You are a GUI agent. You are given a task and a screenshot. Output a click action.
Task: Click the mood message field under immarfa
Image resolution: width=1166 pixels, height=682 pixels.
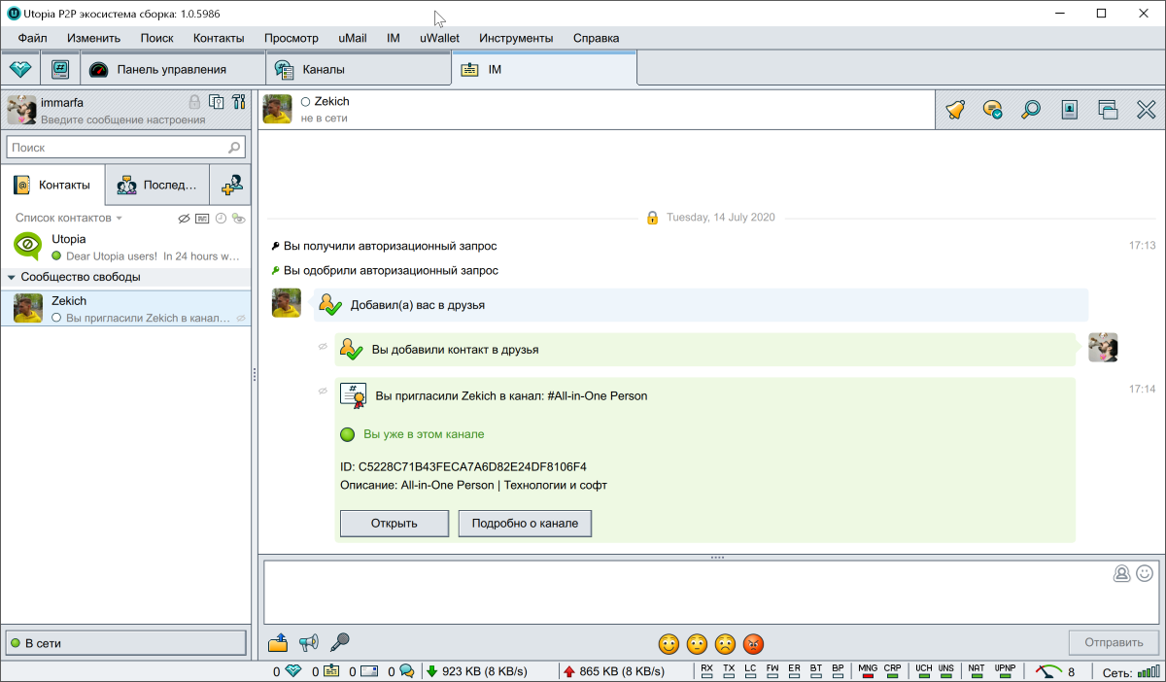122,119
